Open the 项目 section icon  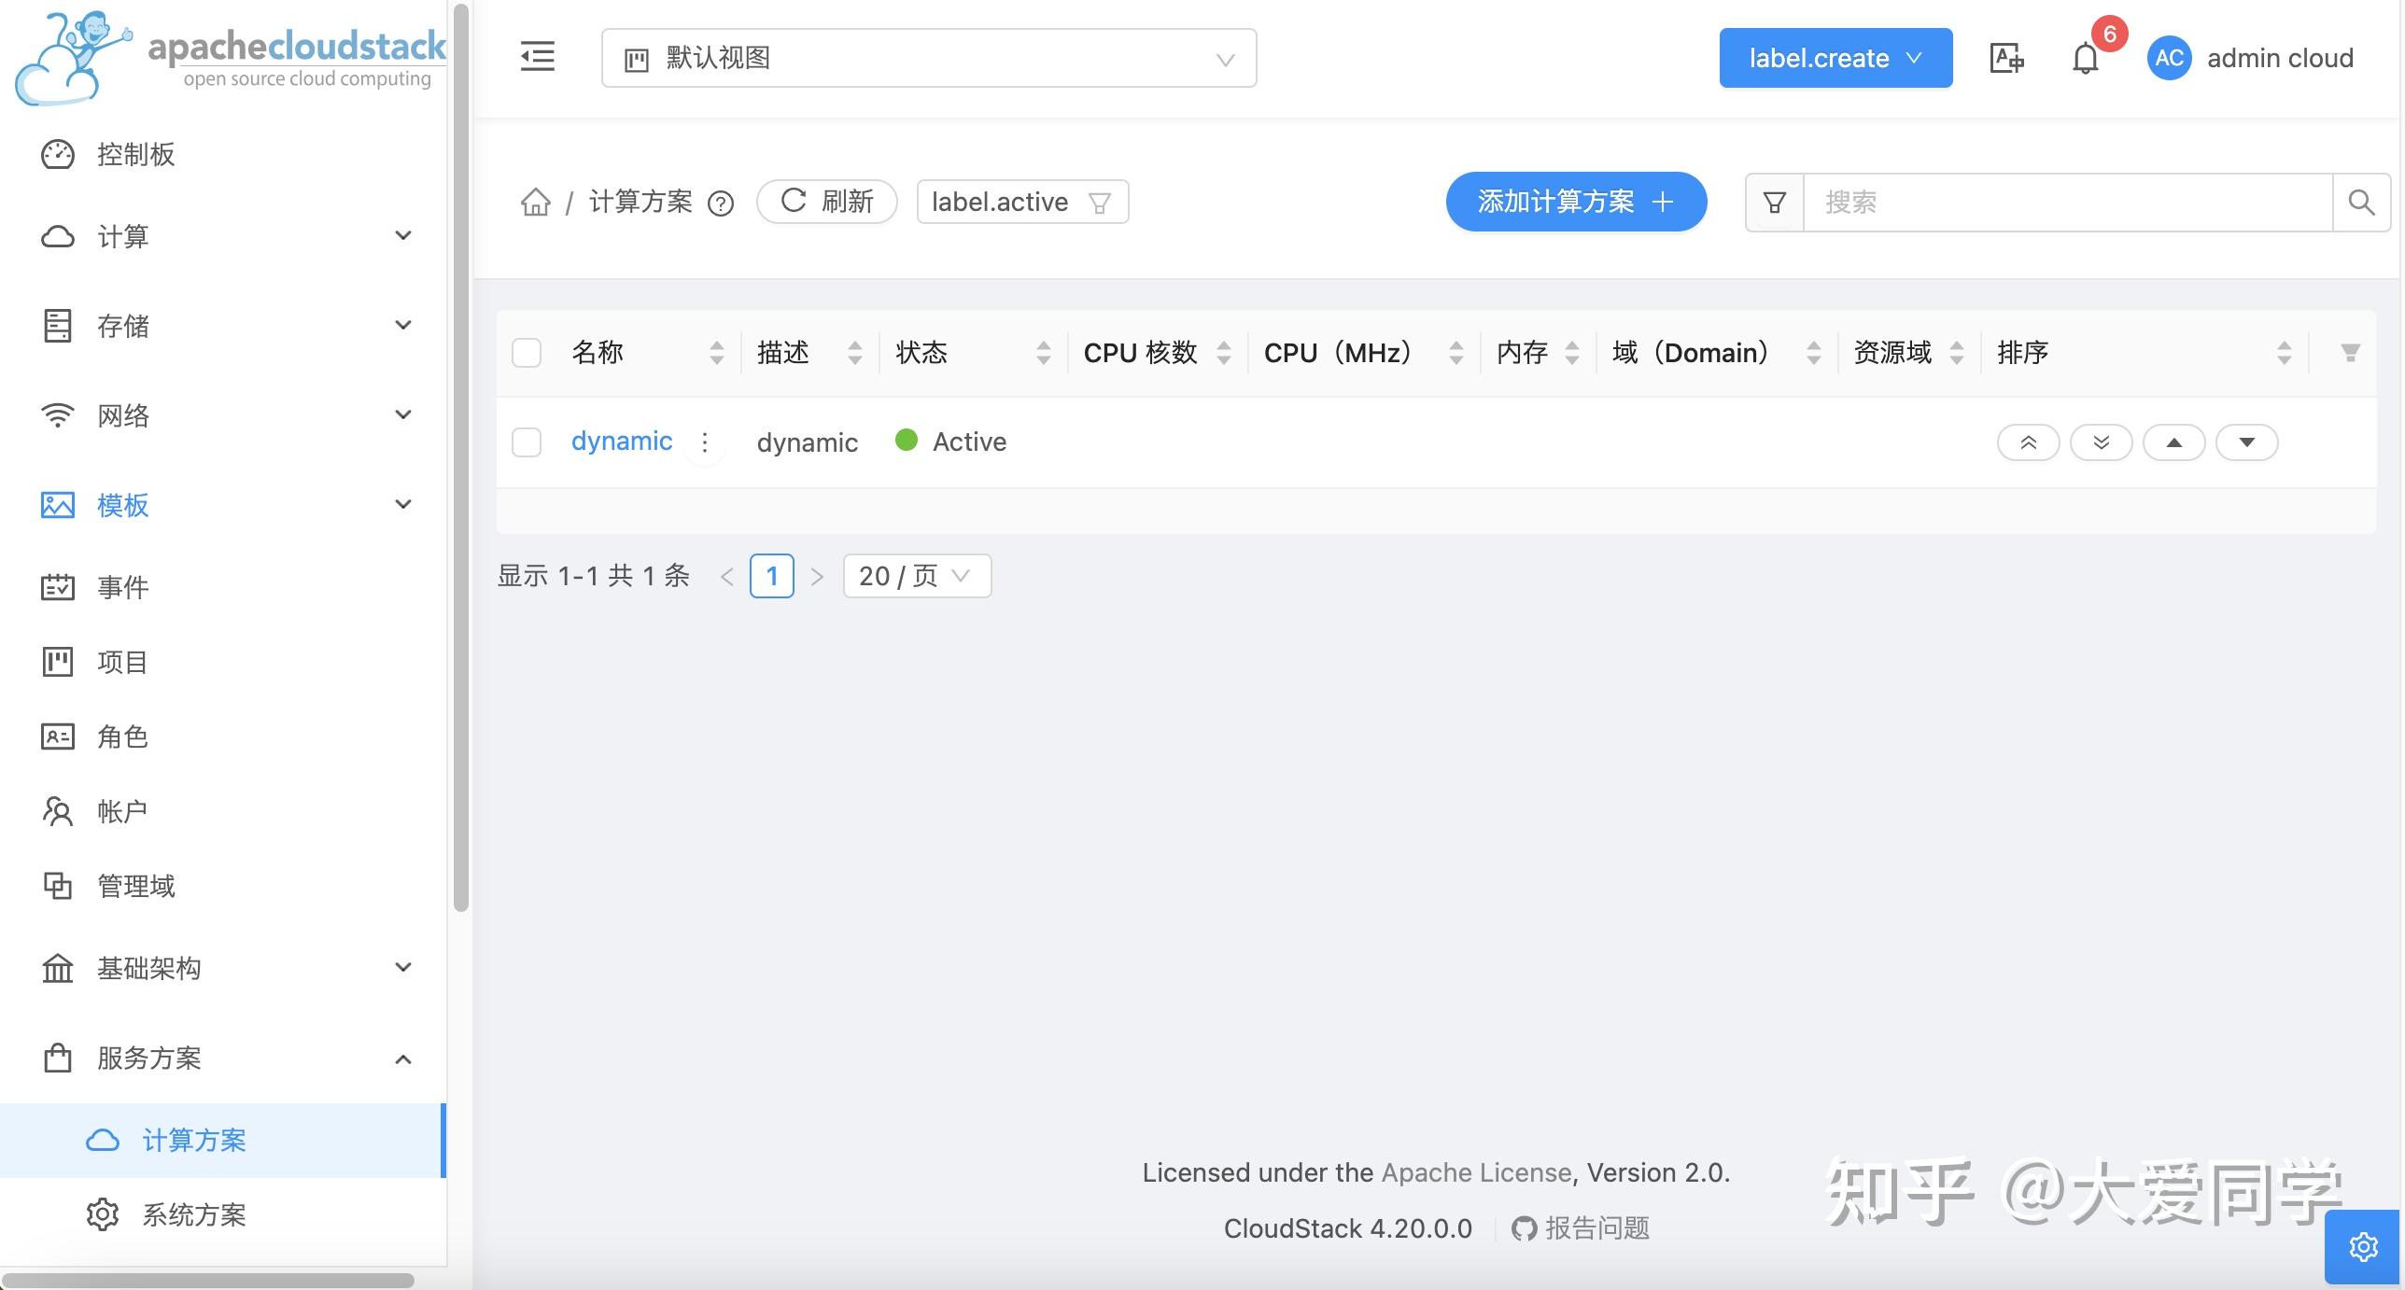(58, 662)
